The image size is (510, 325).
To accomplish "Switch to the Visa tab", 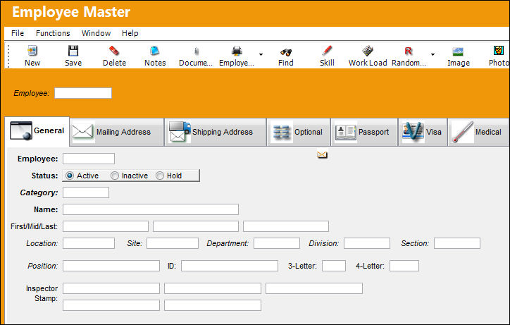I will 423,133.
